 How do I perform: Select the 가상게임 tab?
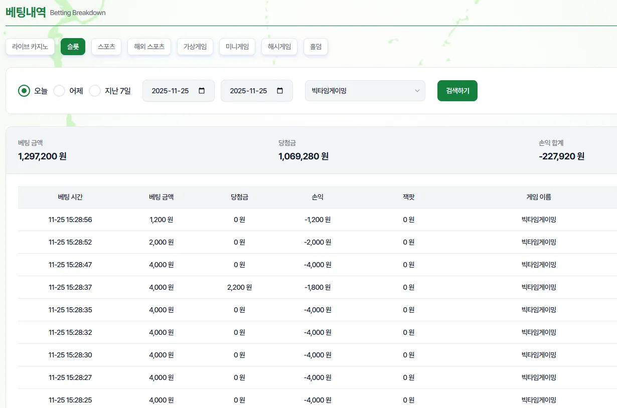pyautogui.click(x=195, y=47)
